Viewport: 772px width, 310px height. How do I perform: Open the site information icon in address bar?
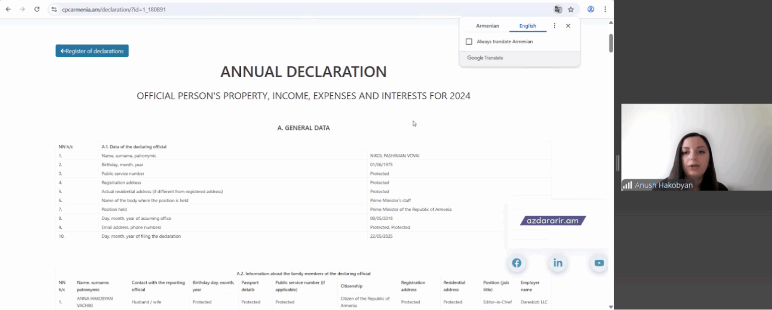point(54,10)
